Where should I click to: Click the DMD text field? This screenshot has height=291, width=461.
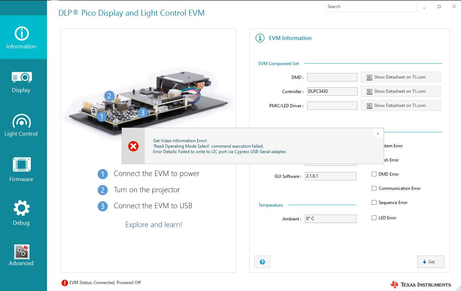click(332, 77)
